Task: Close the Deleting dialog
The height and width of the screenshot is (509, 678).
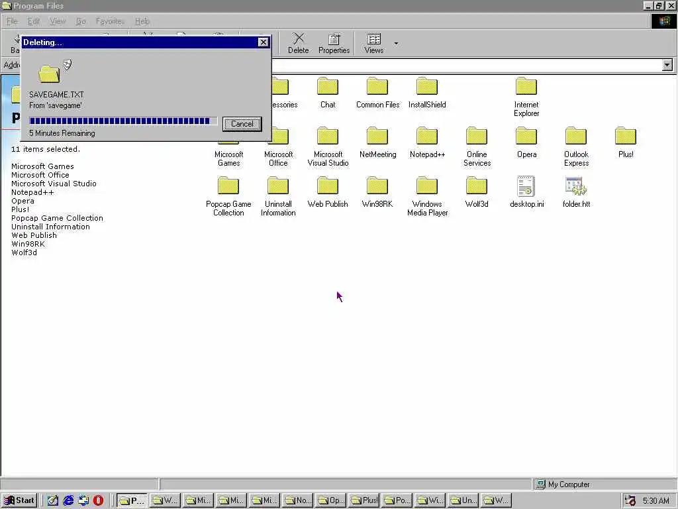Action: click(263, 42)
